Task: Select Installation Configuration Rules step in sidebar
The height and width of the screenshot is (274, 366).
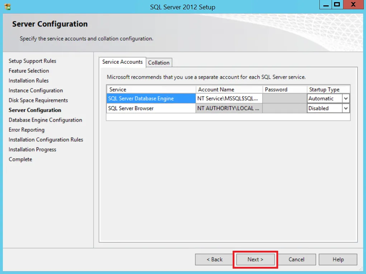Action: coord(46,140)
